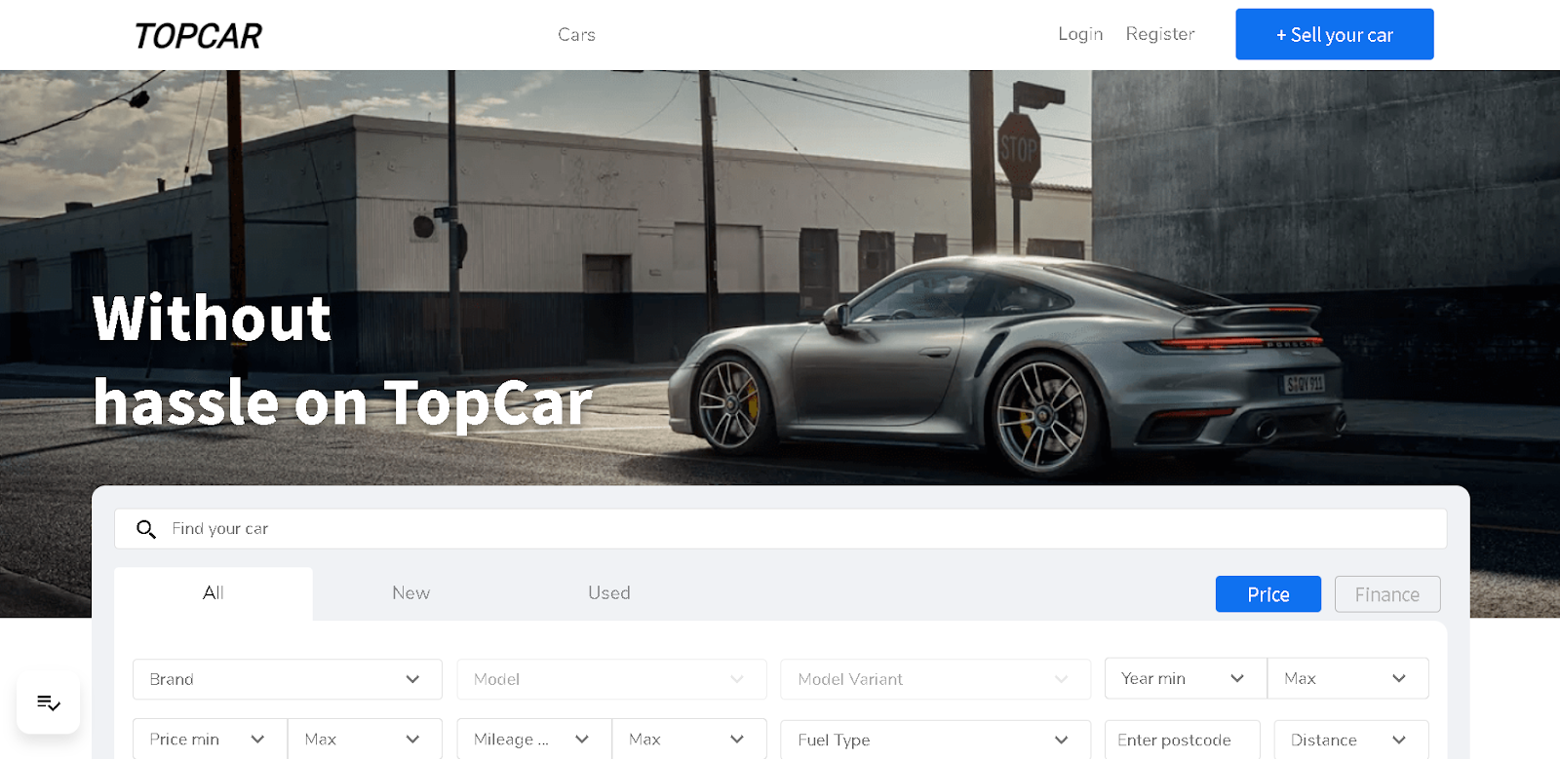1560x759 pixels.
Task: Open the Price Max dropdown
Action: point(365,740)
